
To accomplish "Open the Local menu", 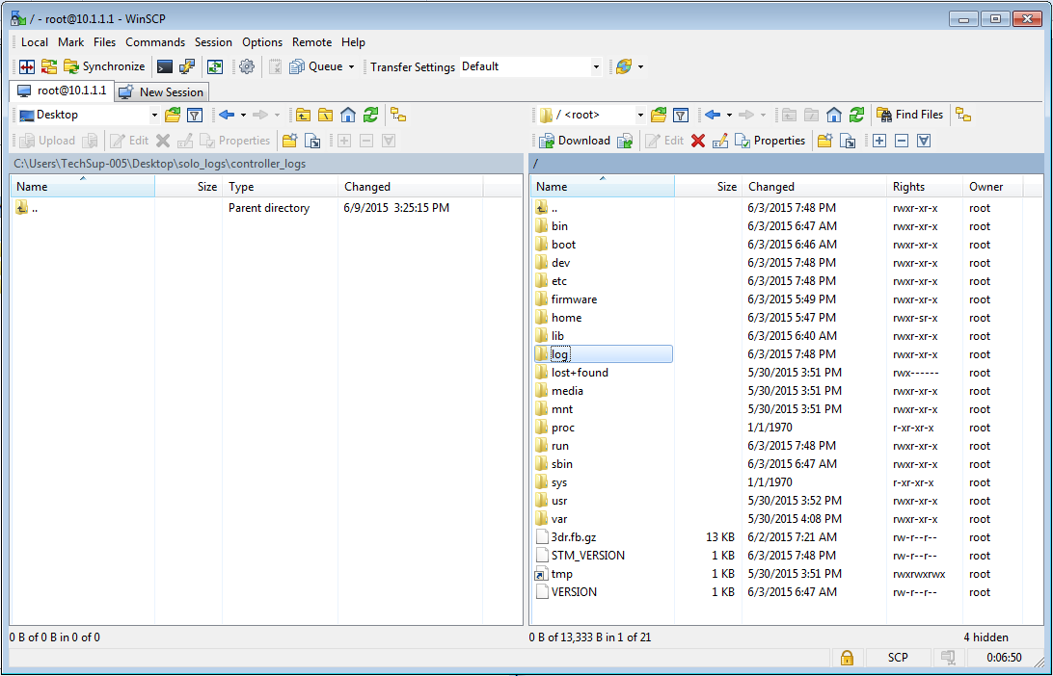I will pos(35,42).
